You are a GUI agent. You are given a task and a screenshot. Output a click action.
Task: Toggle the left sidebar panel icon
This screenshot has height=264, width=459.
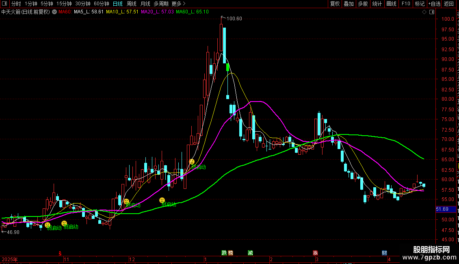pos(4,4)
